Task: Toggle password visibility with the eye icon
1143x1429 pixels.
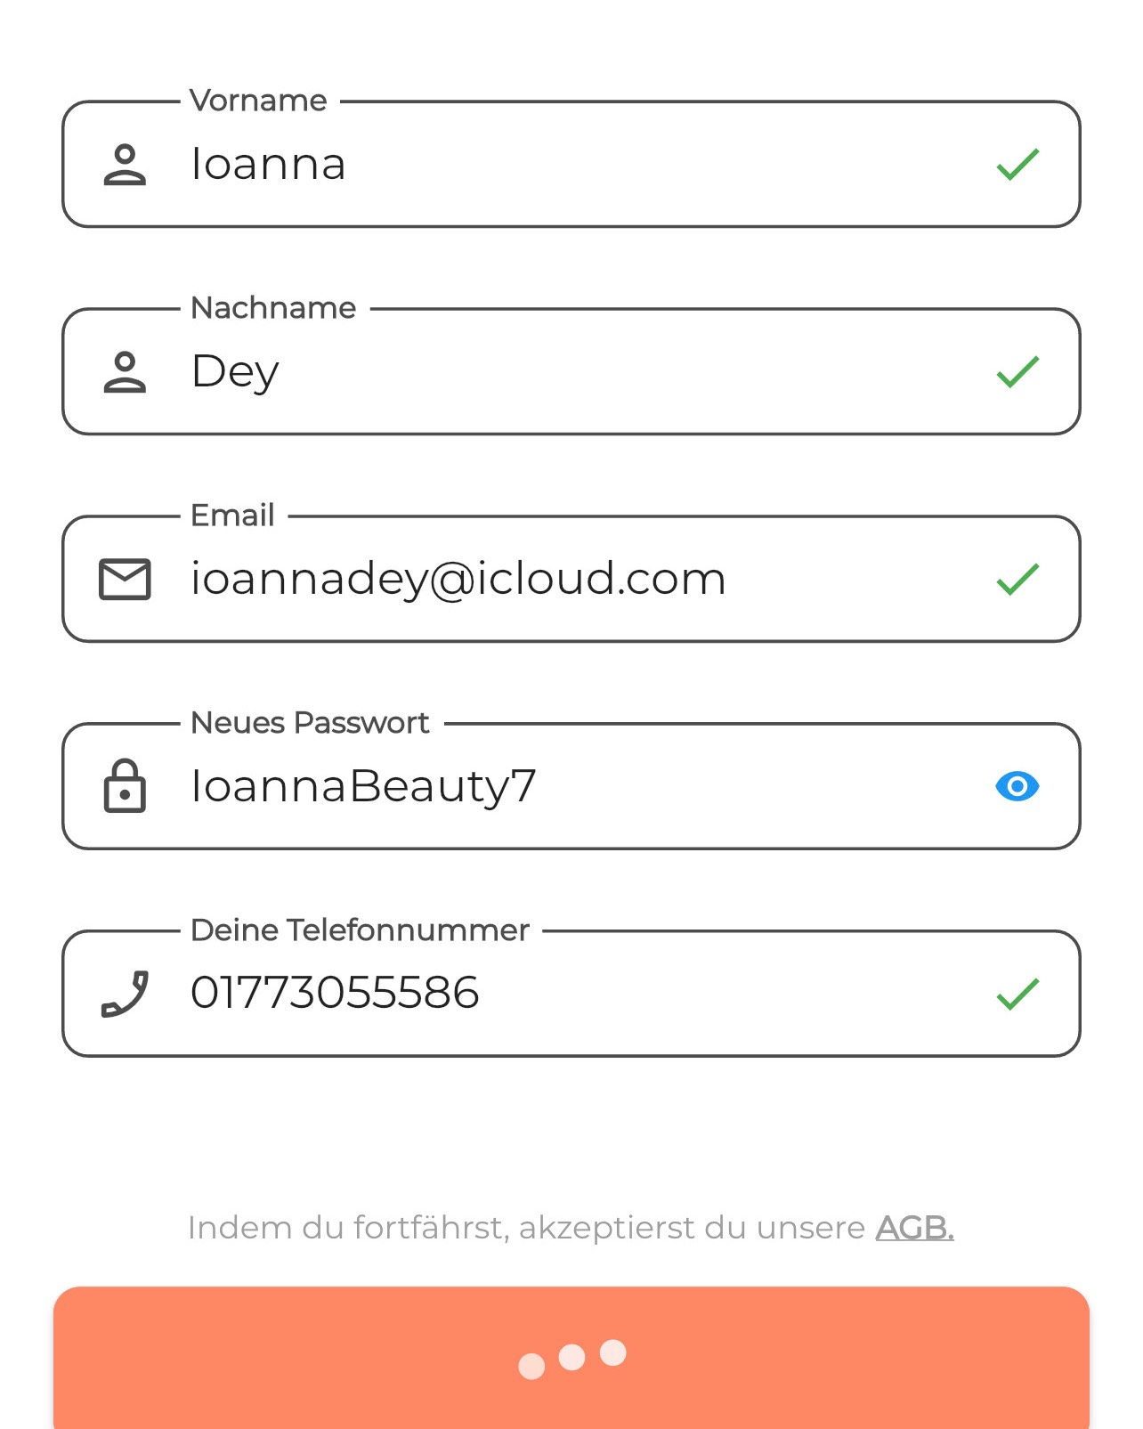Action: pyautogui.click(x=1017, y=786)
